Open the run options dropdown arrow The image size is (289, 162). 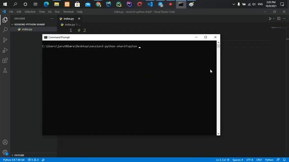274,18
